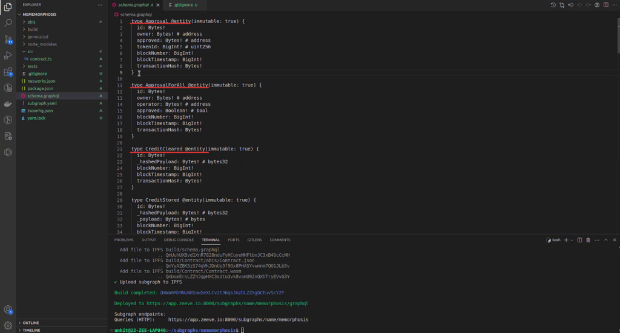This screenshot has height=333, width=620.
Task: Open the Manage settings gear icon
Action: [x=8, y=326]
